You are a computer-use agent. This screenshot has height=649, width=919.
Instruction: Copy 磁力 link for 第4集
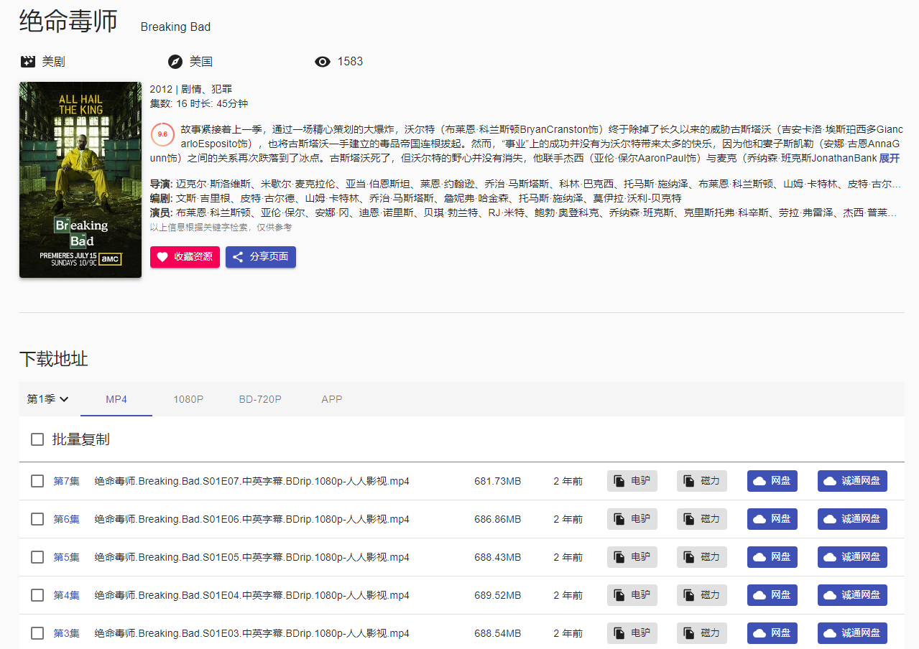pos(702,595)
